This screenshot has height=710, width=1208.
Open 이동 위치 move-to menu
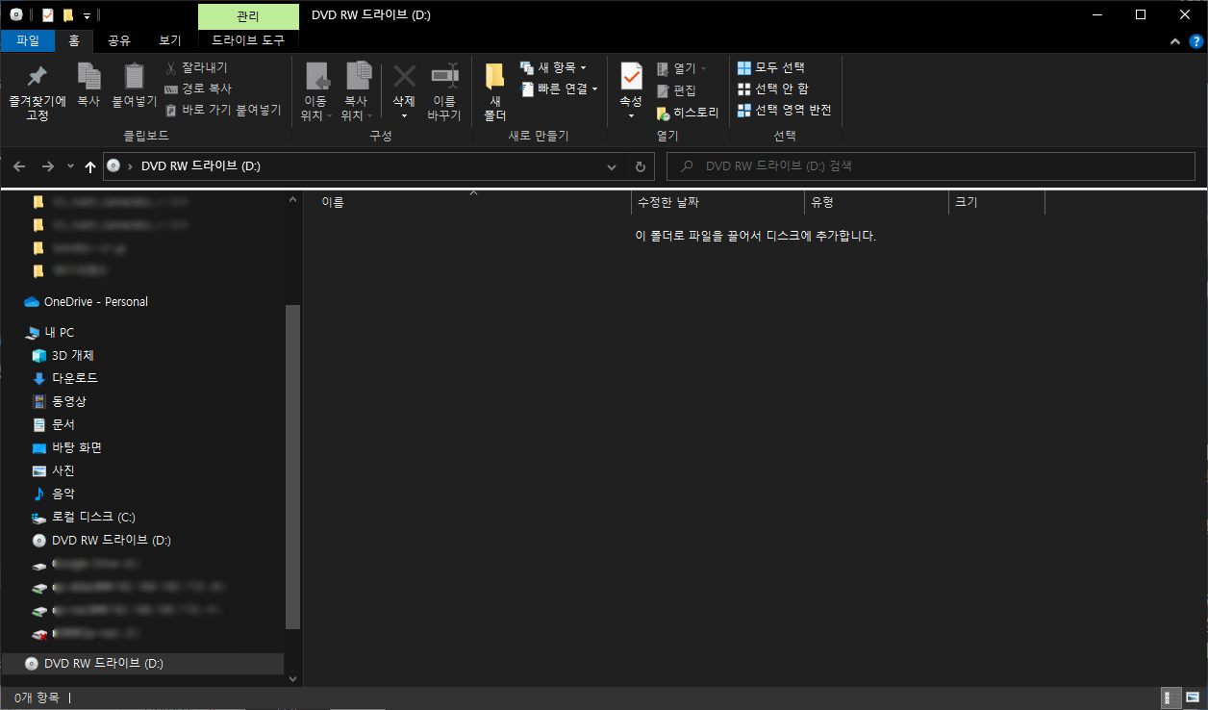(x=315, y=91)
